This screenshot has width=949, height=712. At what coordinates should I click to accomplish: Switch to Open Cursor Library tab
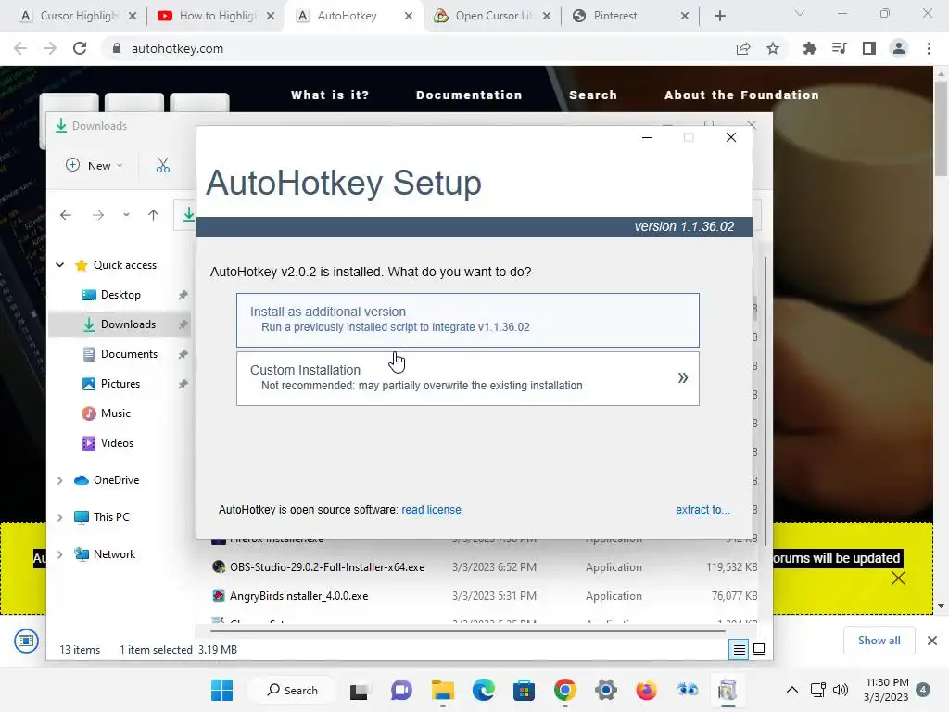493,16
